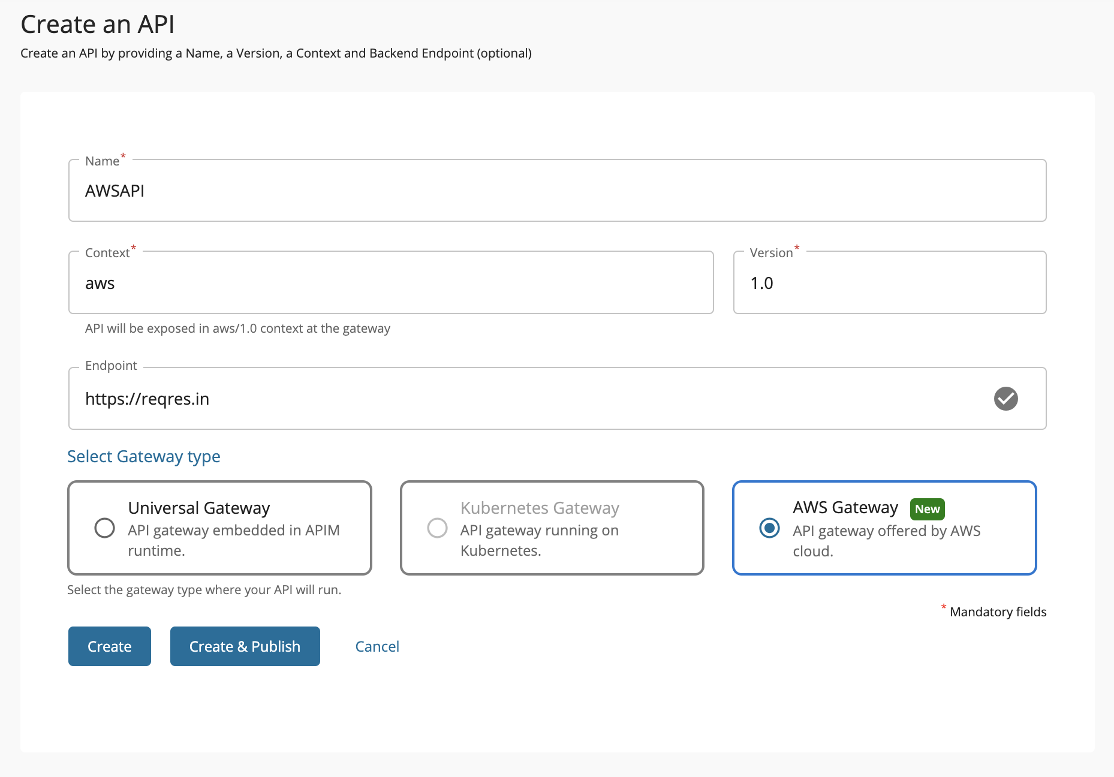1114x777 pixels.
Task: Select the Universal Gateway radio button
Action: [x=105, y=528]
